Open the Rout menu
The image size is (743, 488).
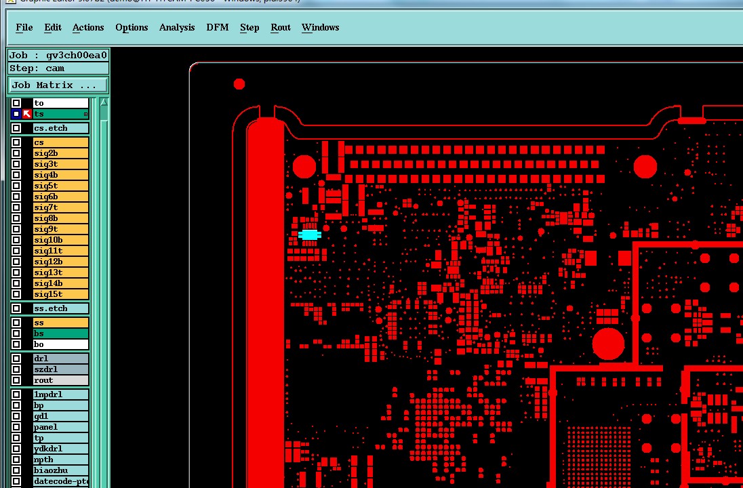coord(281,28)
